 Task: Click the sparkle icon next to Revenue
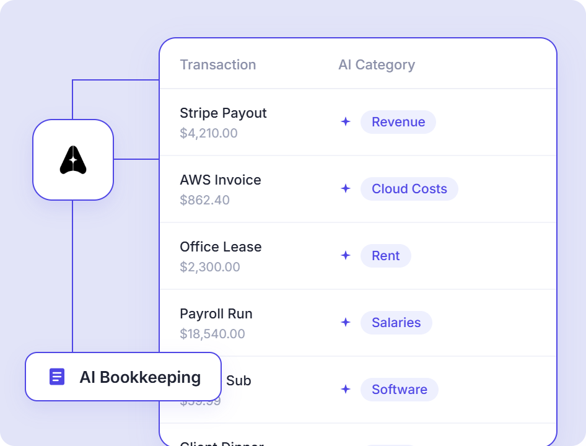point(346,121)
